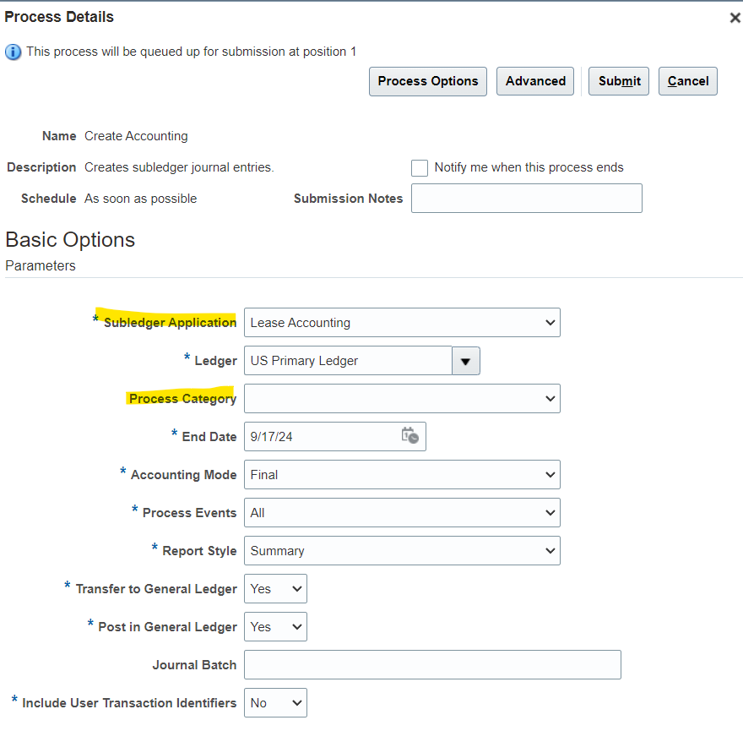Click the Journal Batch input field
This screenshot has height=742, width=743.
click(x=432, y=664)
